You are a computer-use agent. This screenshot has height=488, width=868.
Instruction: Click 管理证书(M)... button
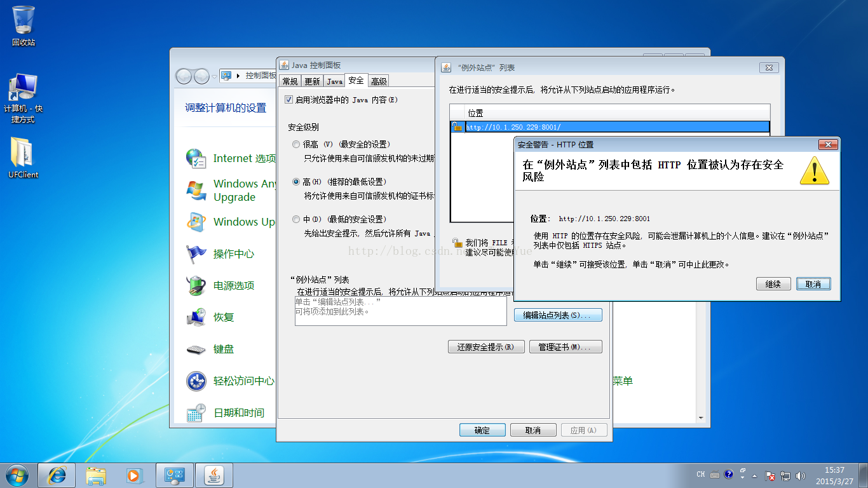[566, 347]
